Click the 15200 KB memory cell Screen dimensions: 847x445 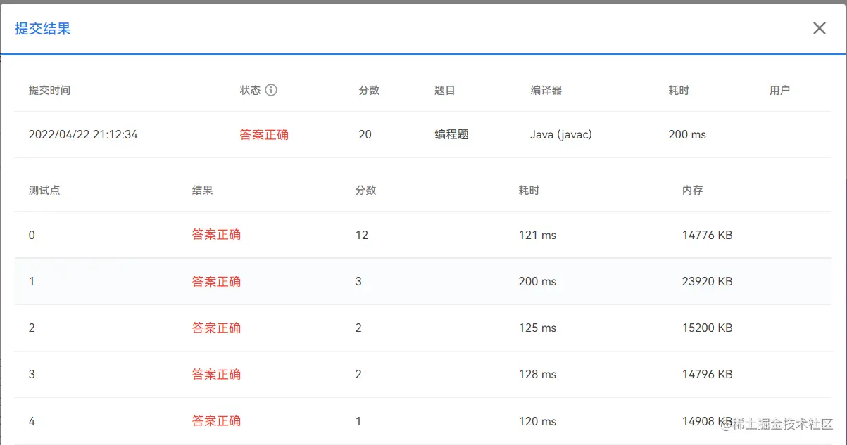tap(708, 328)
